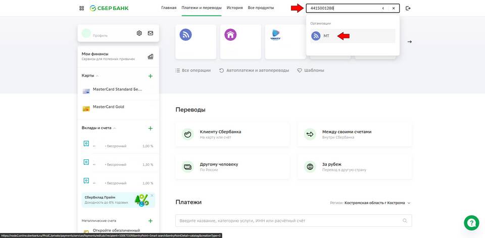Open the apps grid menu icon

(82, 8)
